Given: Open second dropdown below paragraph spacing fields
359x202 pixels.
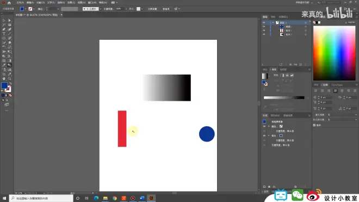Looking at the screenshot, I should [342, 120].
